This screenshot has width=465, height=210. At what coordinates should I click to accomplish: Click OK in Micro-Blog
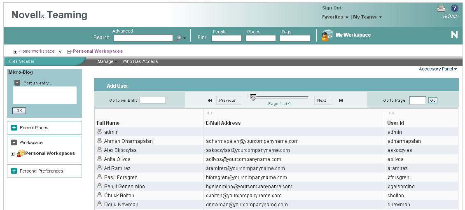19,111
